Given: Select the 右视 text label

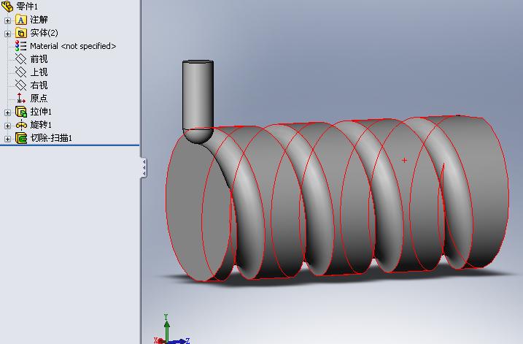Looking at the screenshot, I should point(39,85).
